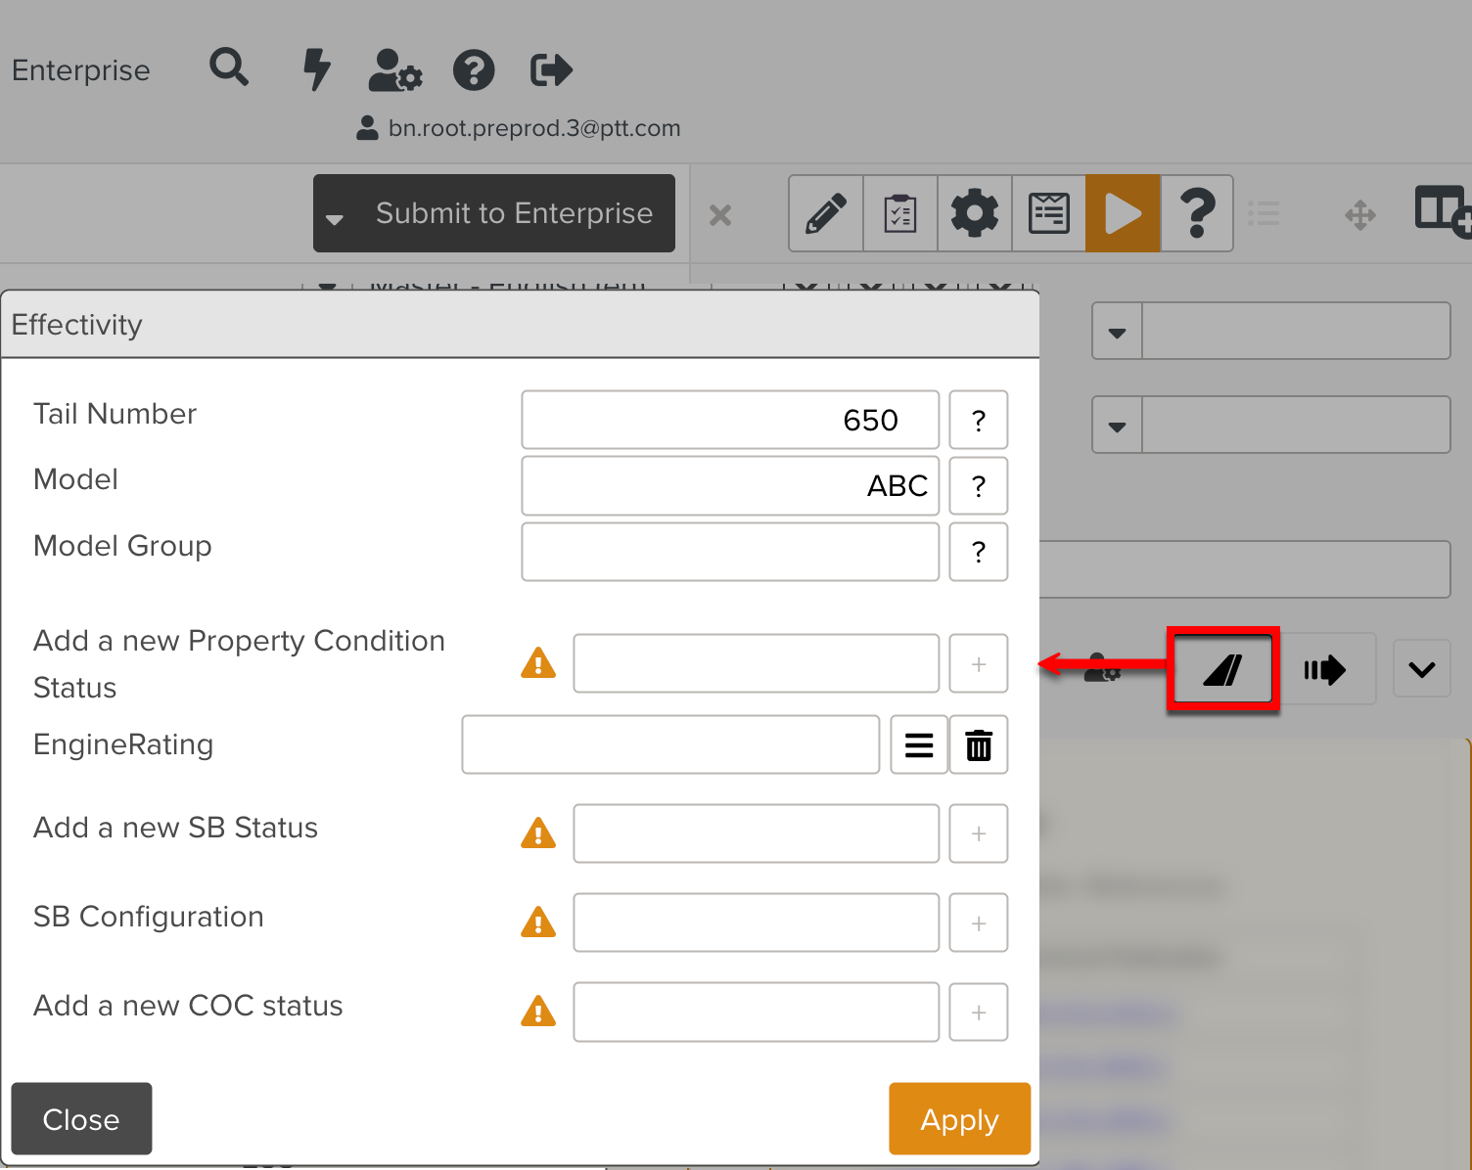The width and height of the screenshot is (1472, 1170).
Task: Open user settings icon in header
Action: [x=394, y=70]
